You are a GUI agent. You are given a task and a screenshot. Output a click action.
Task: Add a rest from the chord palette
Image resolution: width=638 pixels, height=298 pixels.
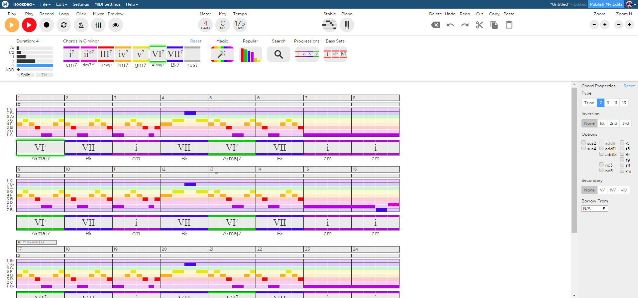192,54
